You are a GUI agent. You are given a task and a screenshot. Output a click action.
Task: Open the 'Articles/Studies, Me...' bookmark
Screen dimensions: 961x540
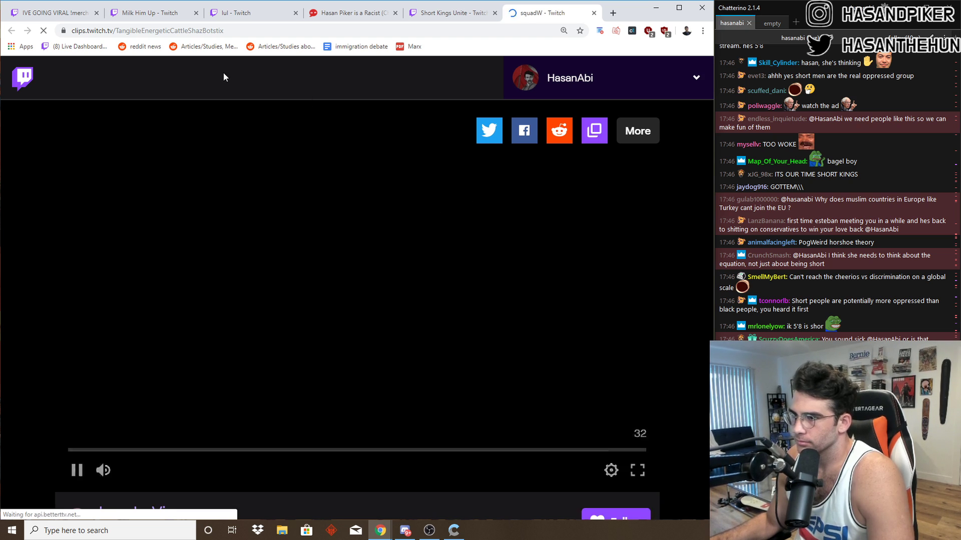click(204, 46)
